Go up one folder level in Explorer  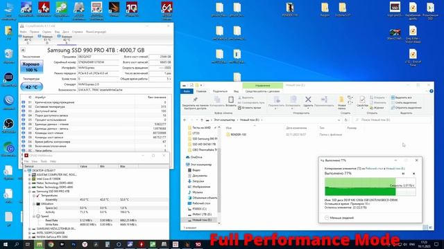202,120
